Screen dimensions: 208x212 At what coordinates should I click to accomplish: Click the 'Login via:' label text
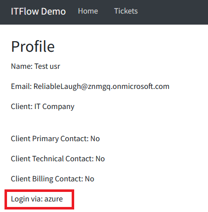pos(27,199)
